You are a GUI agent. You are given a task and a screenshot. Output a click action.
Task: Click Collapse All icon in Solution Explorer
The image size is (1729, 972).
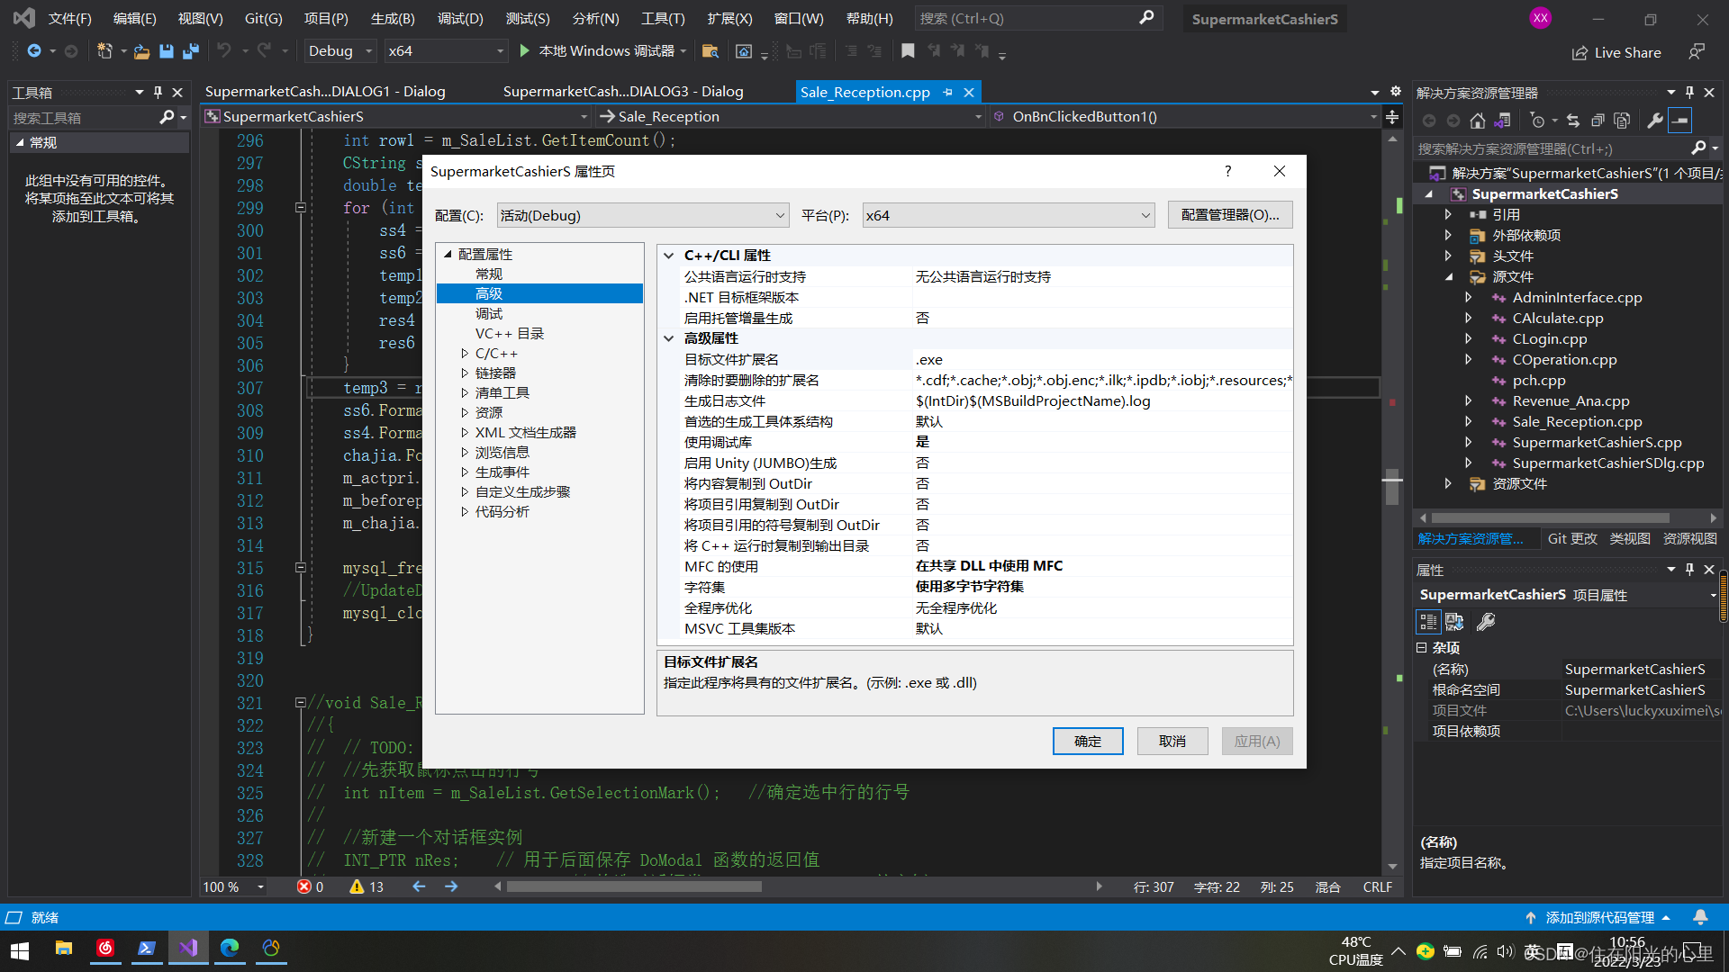tap(1598, 121)
